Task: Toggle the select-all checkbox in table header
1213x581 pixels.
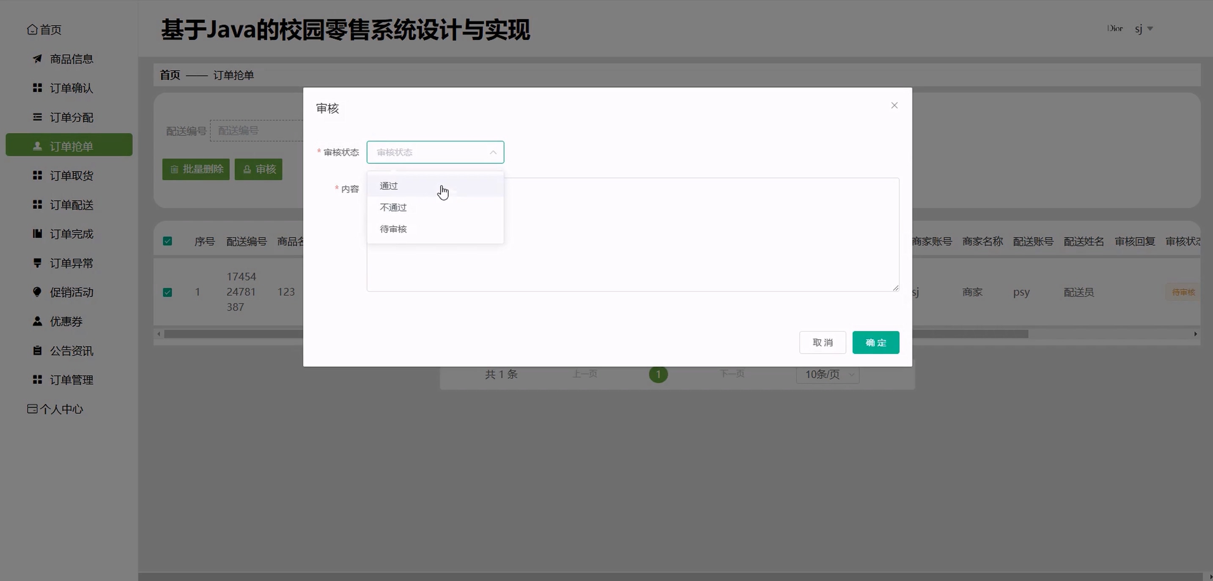Action: pos(167,241)
